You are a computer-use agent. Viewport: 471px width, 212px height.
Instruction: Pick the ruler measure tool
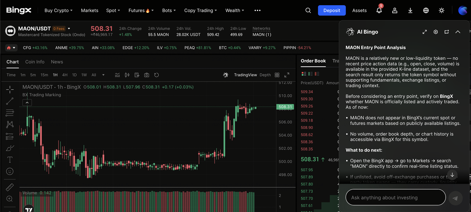[10, 187]
